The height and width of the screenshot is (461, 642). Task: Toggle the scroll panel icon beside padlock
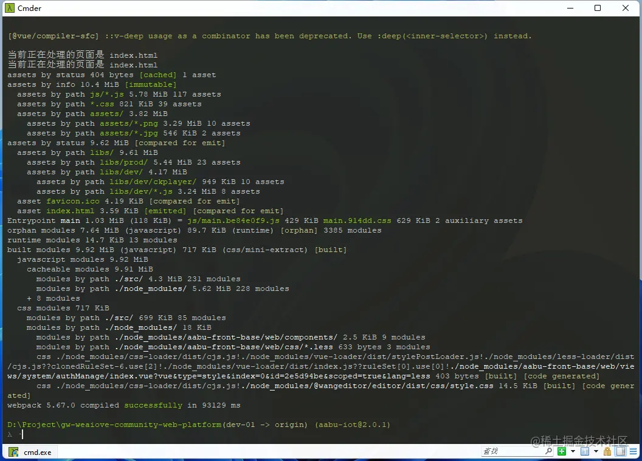pos(621,451)
